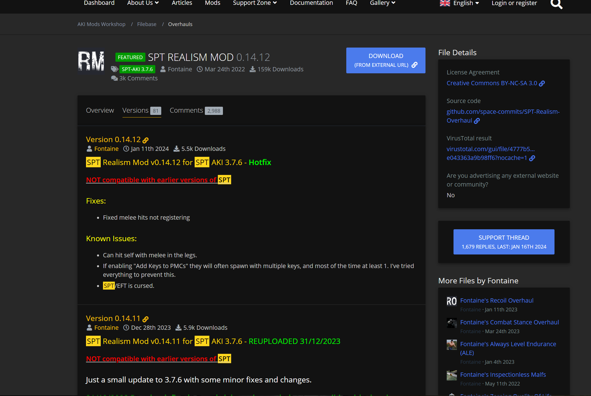Click the Fontaine's Combat Stance Overhaul thumbnail icon
591x396 pixels.
pyautogui.click(x=452, y=323)
